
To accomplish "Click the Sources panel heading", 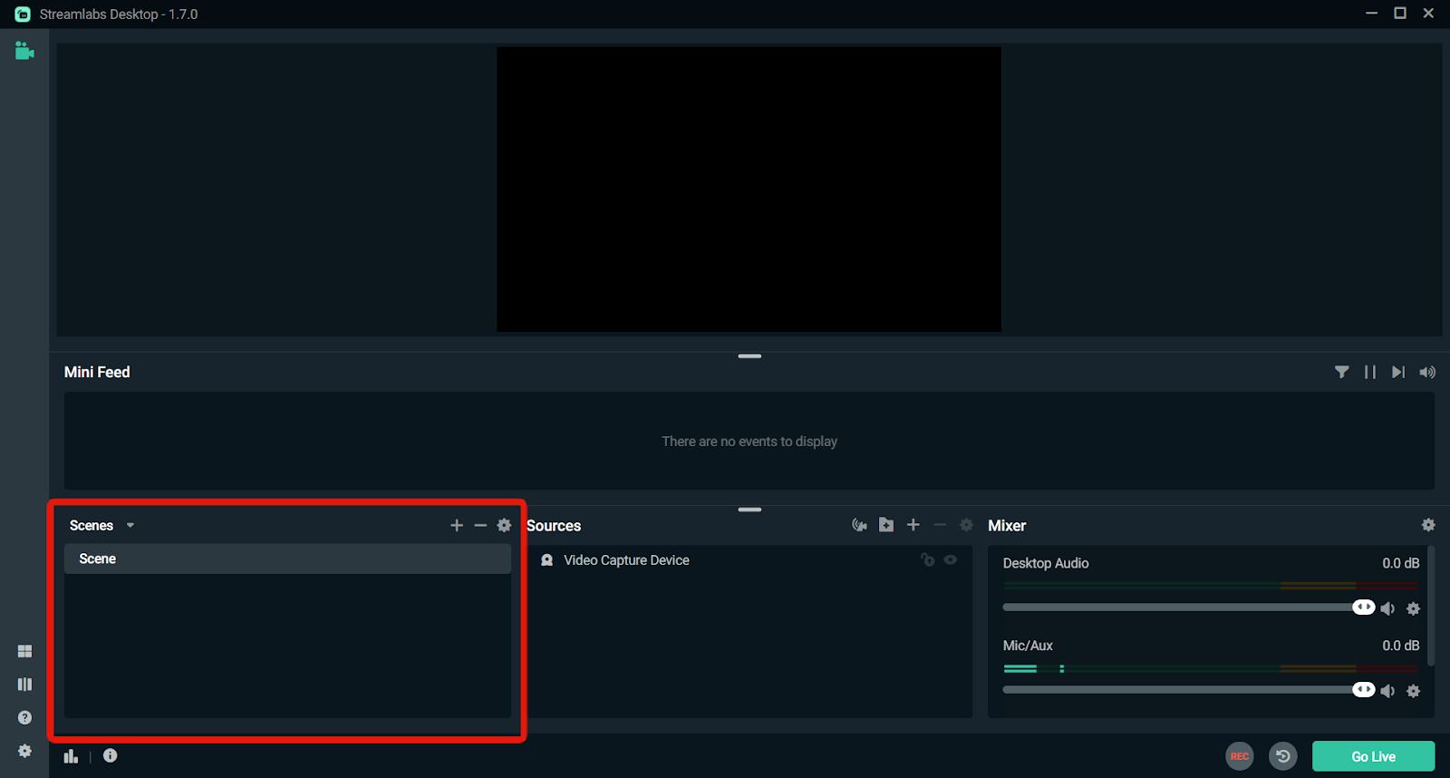I will tap(554, 526).
